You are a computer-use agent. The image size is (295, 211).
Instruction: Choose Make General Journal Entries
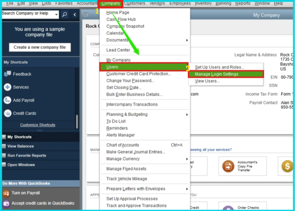[x=136, y=152]
